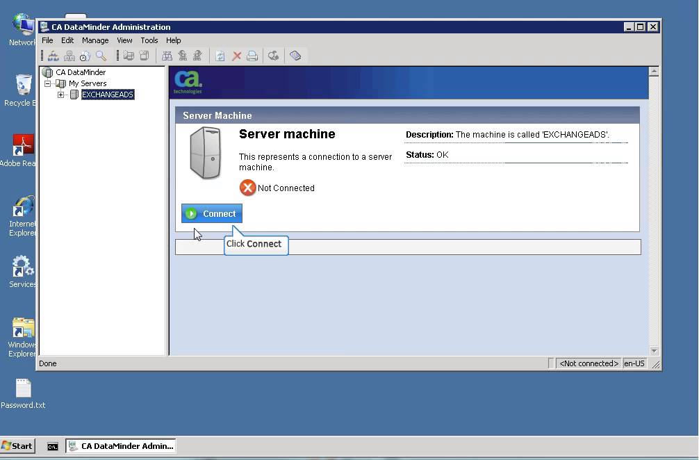Click the machine network toolbar icon
The image size is (699, 460).
click(x=69, y=56)
